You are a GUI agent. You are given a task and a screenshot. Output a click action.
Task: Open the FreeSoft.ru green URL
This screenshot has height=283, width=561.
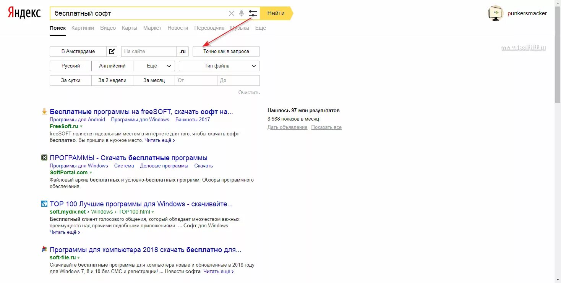click(64, 126)
